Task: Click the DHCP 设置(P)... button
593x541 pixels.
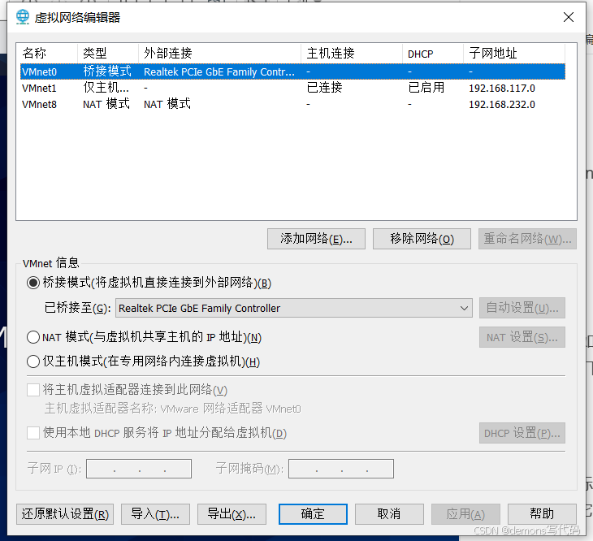Action: coord(522,433)
